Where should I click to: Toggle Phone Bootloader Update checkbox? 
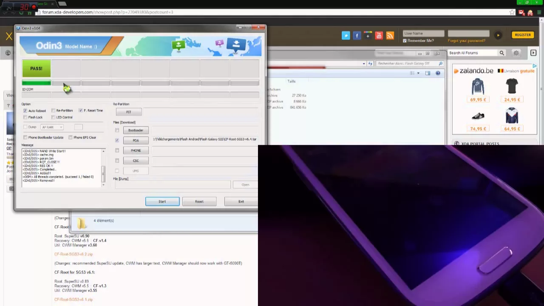25,137
